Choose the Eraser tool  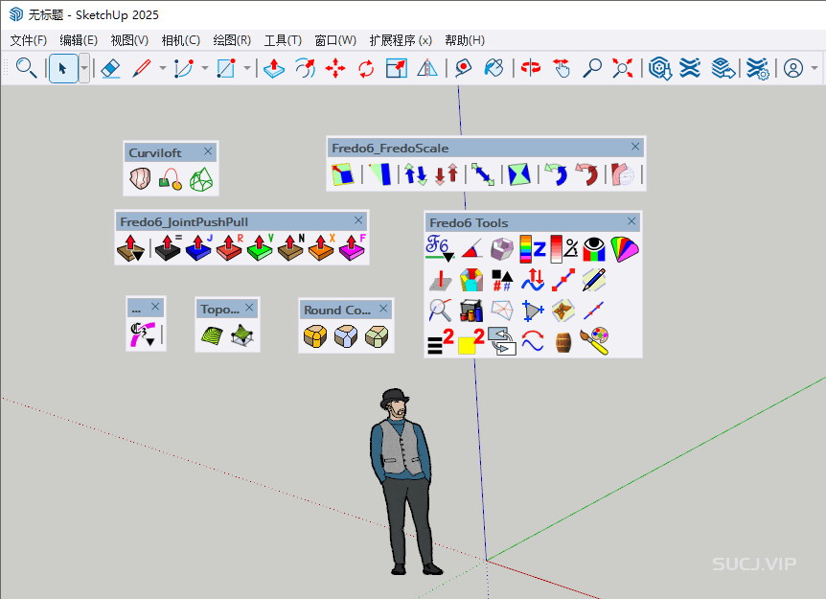pyautogui.click(x=110, y=68)
